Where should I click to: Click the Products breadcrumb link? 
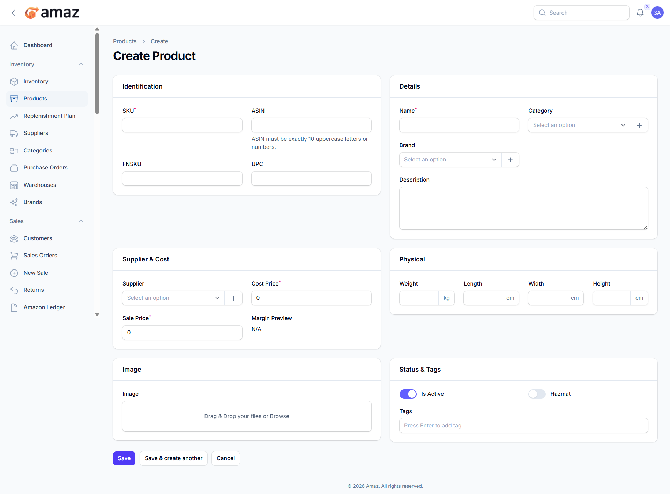125,41
